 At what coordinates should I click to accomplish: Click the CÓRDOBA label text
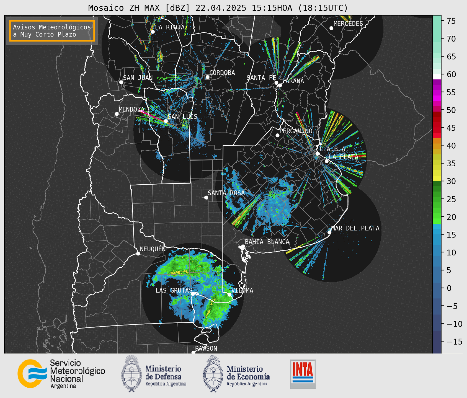(222, 73)
